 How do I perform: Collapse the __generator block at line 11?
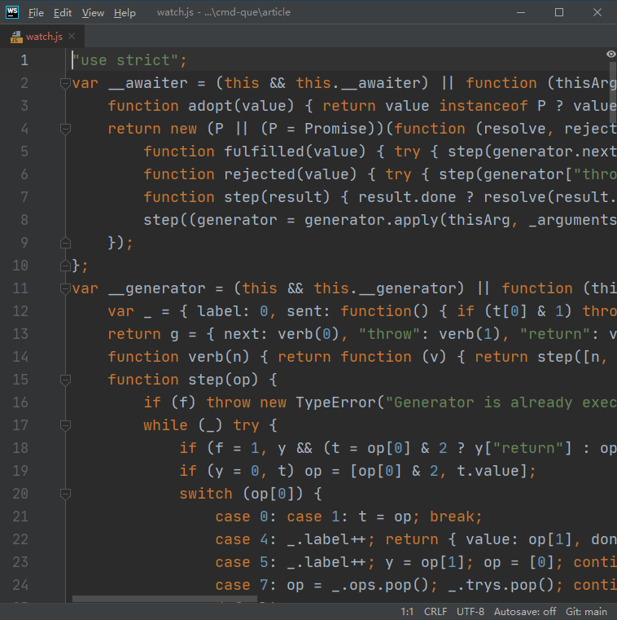click(x=65, y=288)
